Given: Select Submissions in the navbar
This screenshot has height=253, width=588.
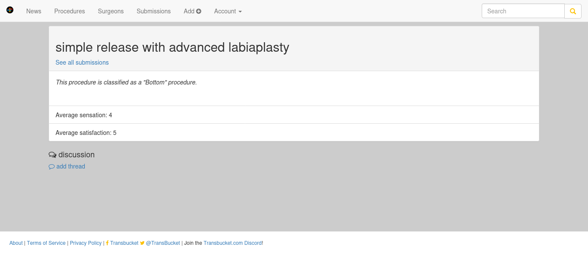Looking at the screenshot, I should (x=154, y=11).
